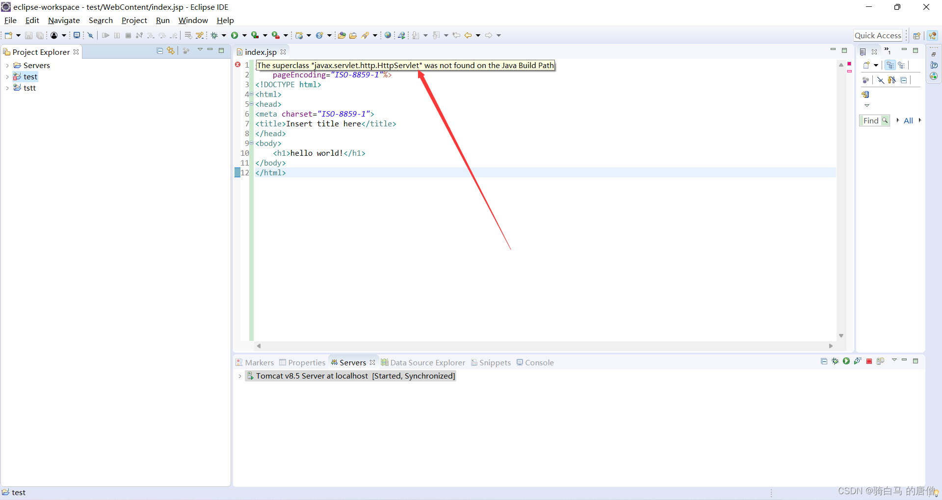Switch to the Data Source Explorer tab
This screenshot has width=942, height=500.
(x=423, y=362)
